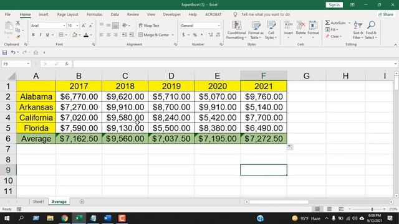
Task: Apply Percent Style format
Action: click(x=195, y=35)
